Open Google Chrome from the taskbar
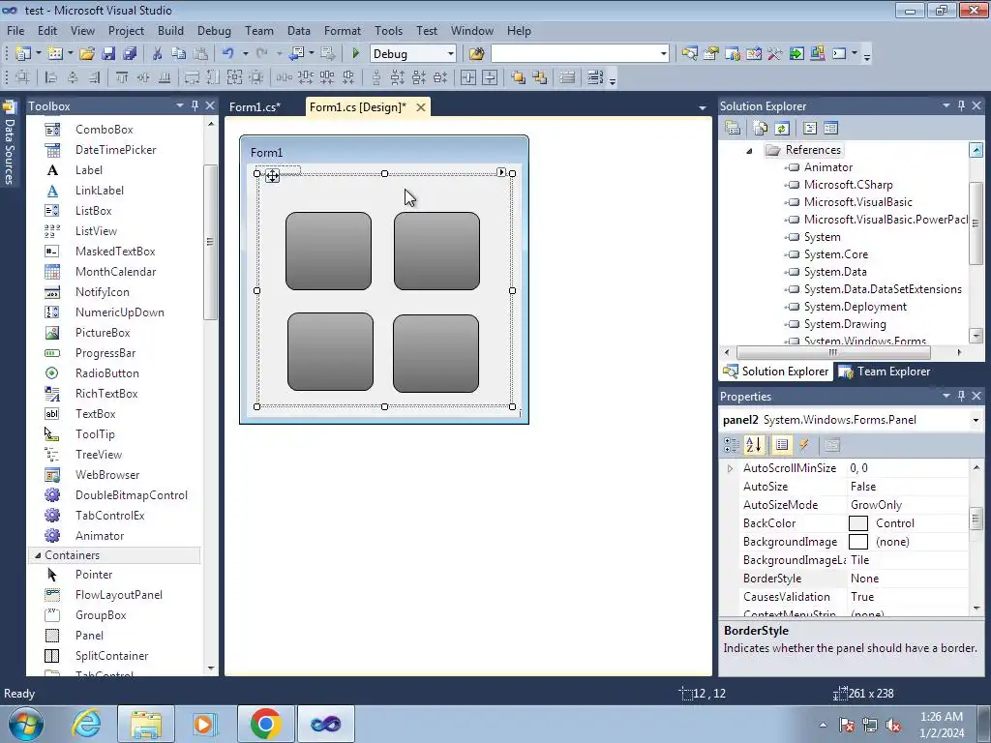 point(265,724)
